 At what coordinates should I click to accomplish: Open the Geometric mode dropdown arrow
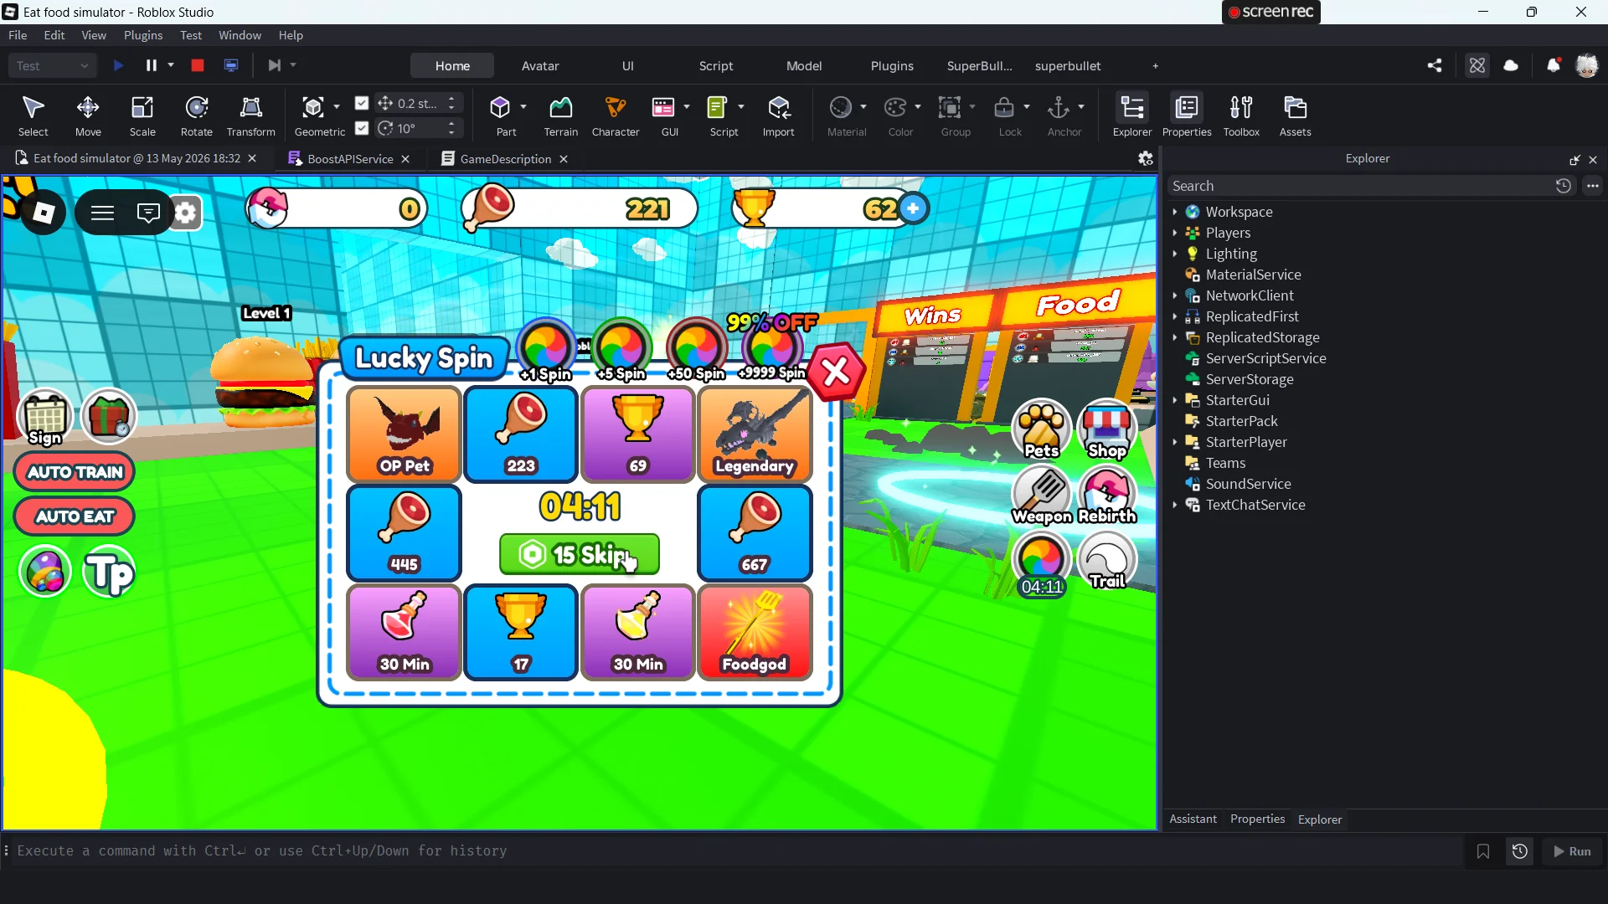point(337,106)
